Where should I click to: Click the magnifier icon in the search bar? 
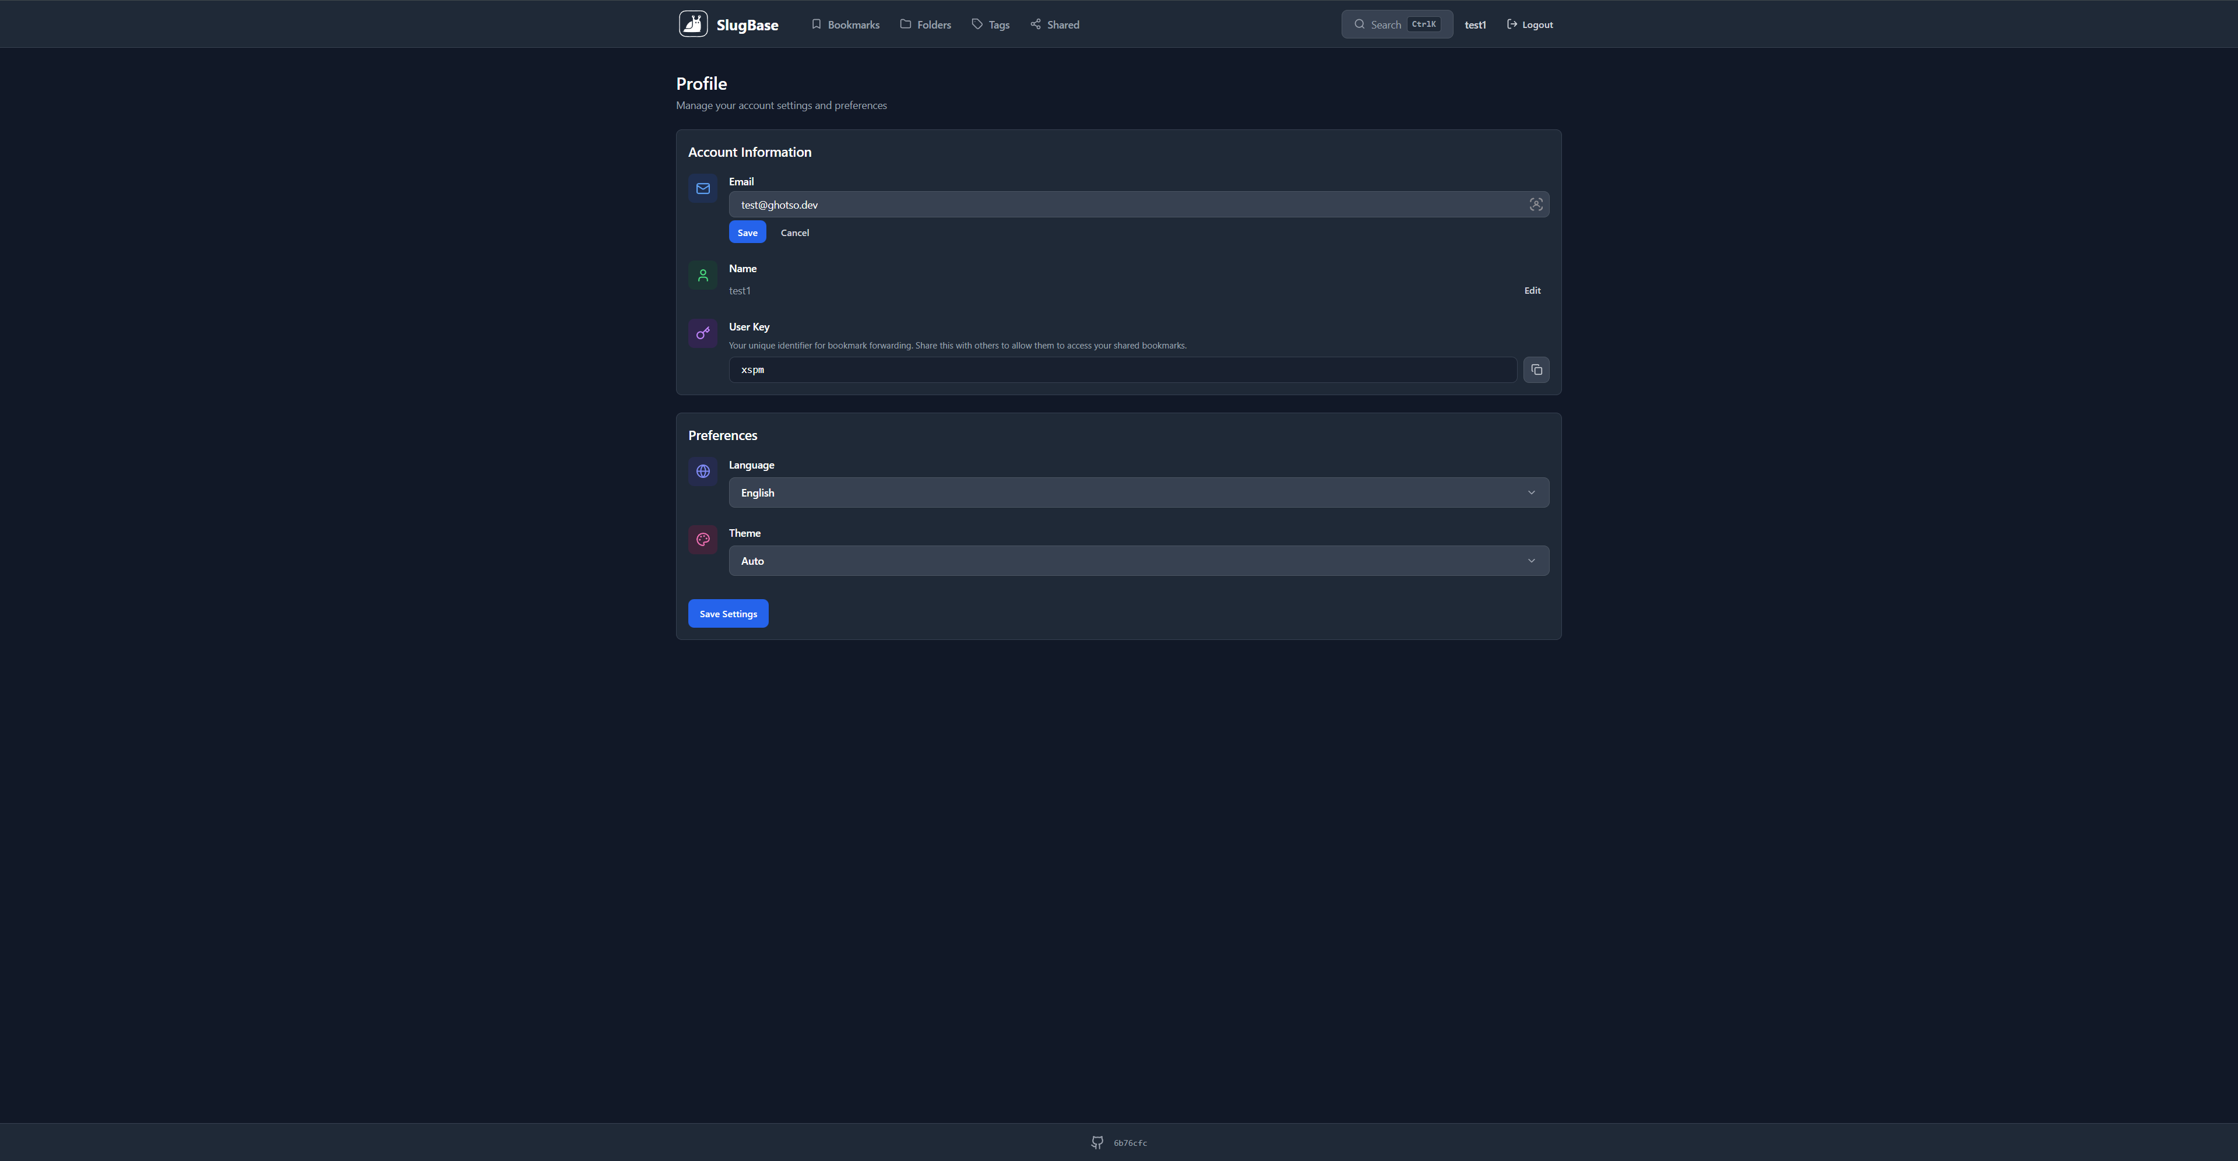click(1360, 23)
